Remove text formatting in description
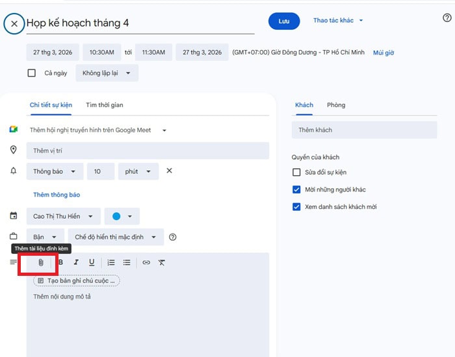Viewport: 455px width, 357px height. (x=162, y=263)
